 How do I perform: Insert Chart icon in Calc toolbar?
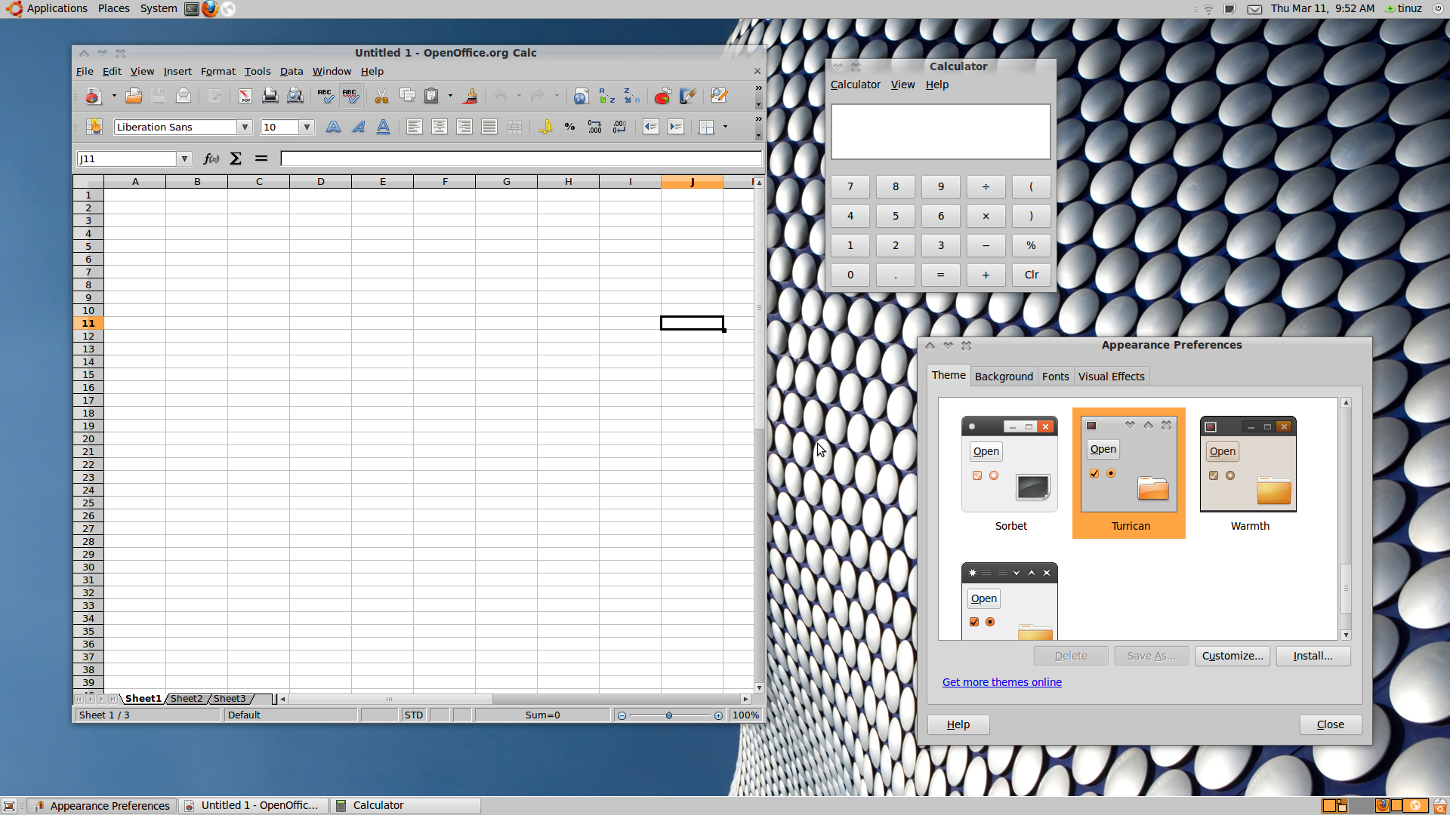point(662,96)
